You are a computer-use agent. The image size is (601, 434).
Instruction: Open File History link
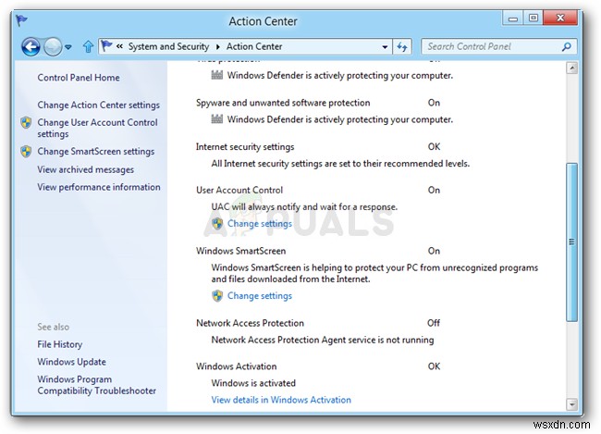[x=60, y=344]
